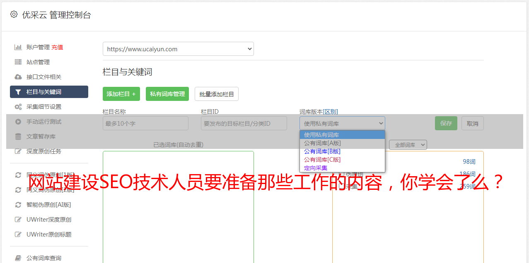The image size is (529, 263).
Task: Click the play icon for 手动运行测试
Action: click(x=18, y=122)
